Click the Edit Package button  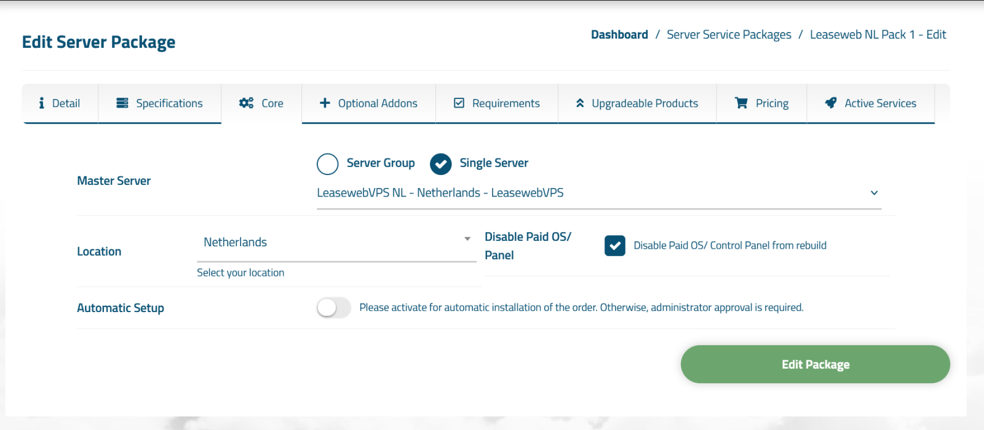click(x=815, y=364)
